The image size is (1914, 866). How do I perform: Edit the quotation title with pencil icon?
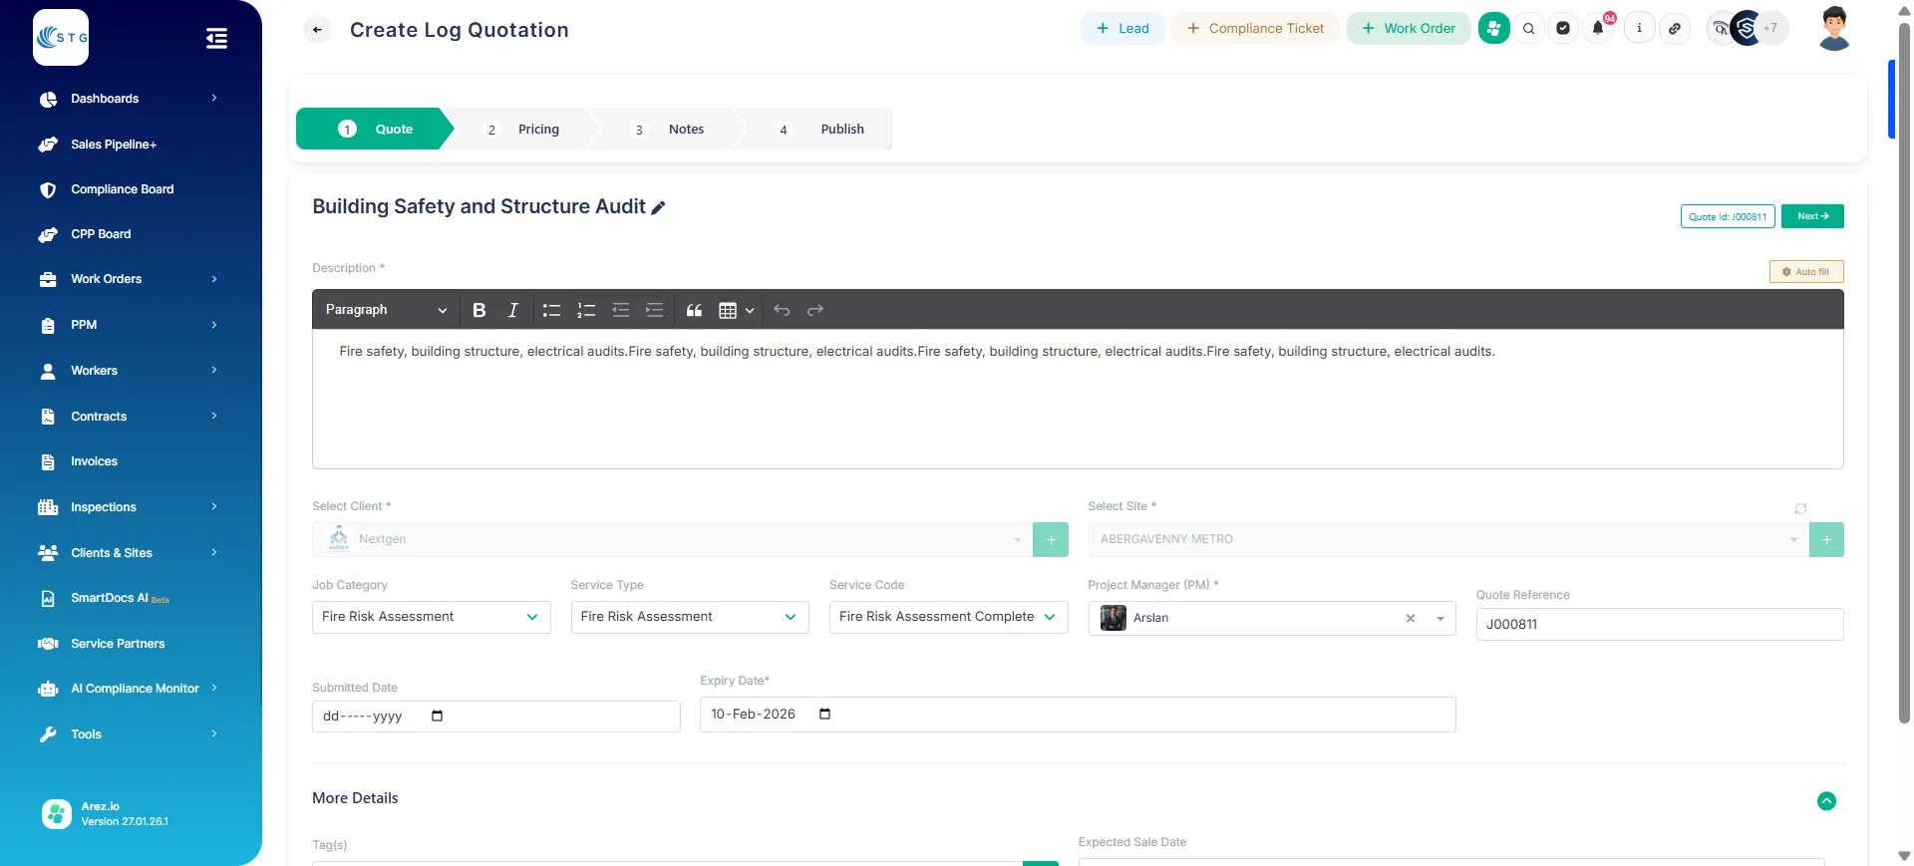[658, 207]
